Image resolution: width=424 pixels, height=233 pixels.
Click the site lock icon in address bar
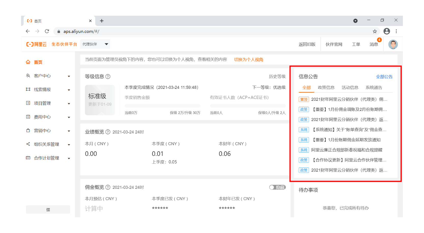[59, 31]
